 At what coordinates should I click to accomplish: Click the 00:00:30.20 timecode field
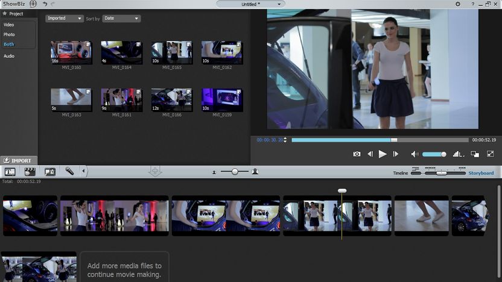click(270, 140)
